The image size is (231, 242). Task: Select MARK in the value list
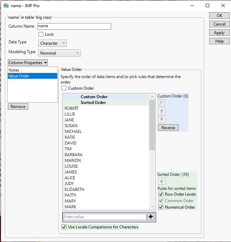[x=106, y=207]
